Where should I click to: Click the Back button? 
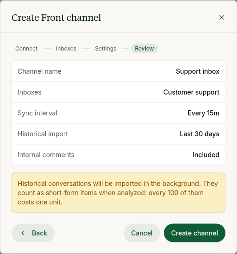[x=33, y=233]
